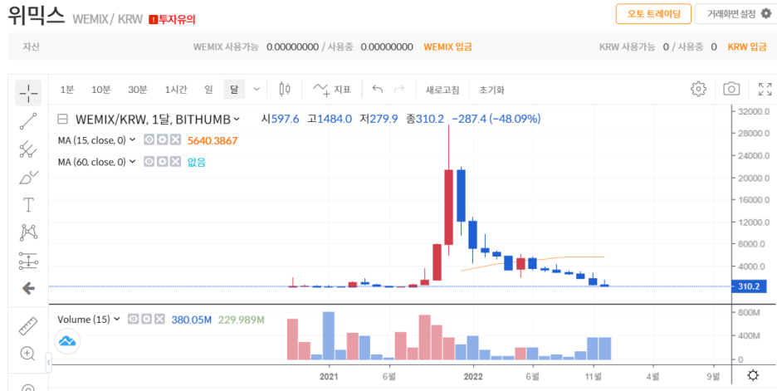Image resolution: width=777 pixels, height=391 pixels.
Task: Open 거래화면 설정 settings button
Action: pyautogui.click(x=735, y=14)
